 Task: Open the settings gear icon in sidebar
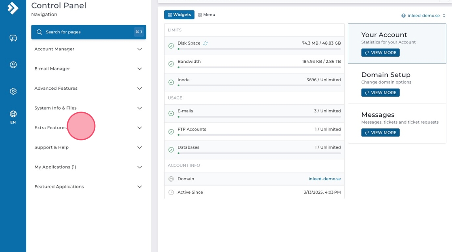click(x=13, y=91)
